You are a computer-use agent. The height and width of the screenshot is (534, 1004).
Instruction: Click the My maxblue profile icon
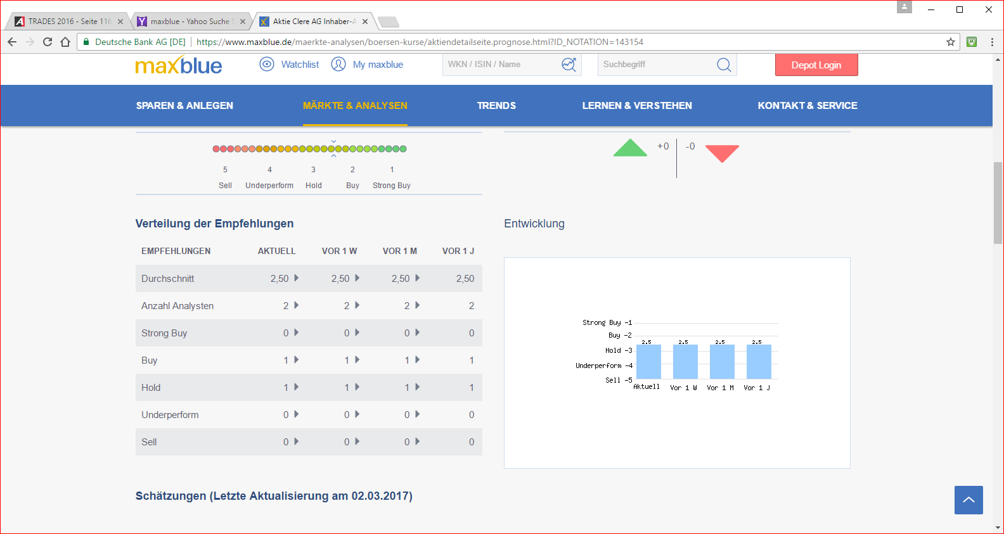pos(338,64)
